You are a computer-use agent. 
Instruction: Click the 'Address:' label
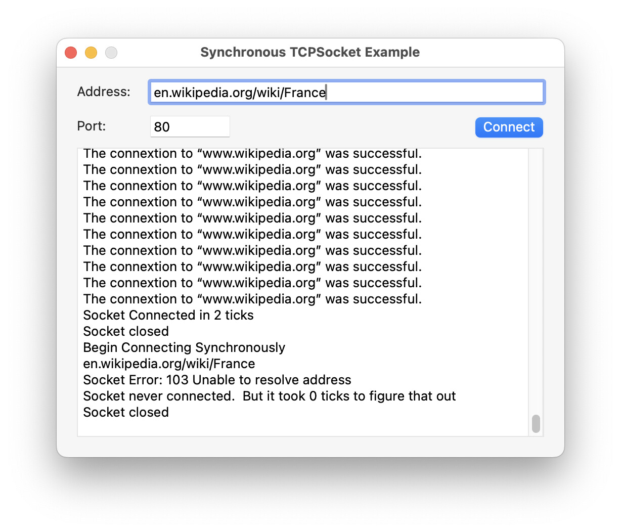pyautogui.click(x=104, y=92)
